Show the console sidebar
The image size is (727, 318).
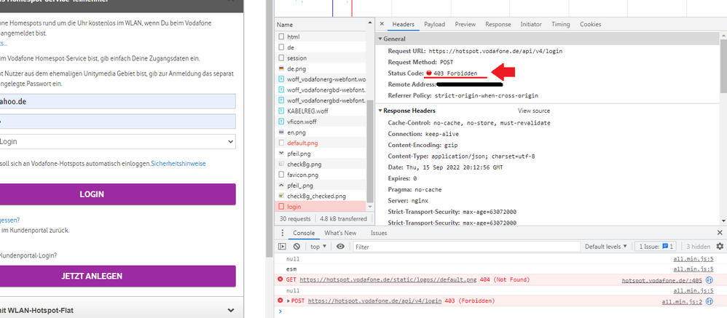[282, 247]
